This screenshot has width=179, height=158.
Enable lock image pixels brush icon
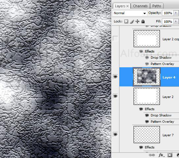(x=132, y=21)
